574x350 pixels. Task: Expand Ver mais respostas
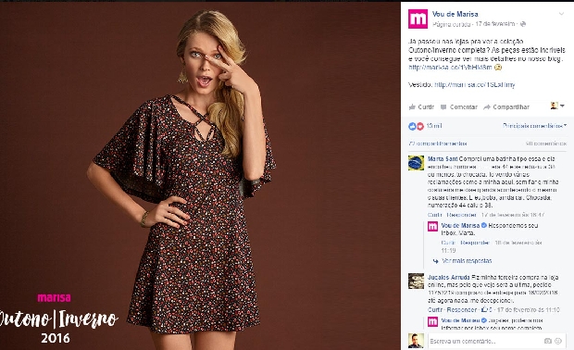[467, 261]
